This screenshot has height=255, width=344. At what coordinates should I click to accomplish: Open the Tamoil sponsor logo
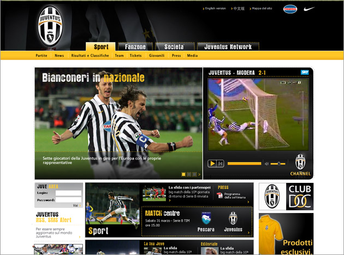[290, 9]
